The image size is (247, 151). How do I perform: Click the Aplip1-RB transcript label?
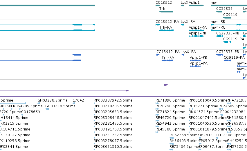point(197,33)
